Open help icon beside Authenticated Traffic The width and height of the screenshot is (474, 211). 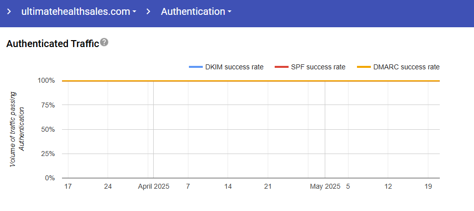[x=104, y=43]
